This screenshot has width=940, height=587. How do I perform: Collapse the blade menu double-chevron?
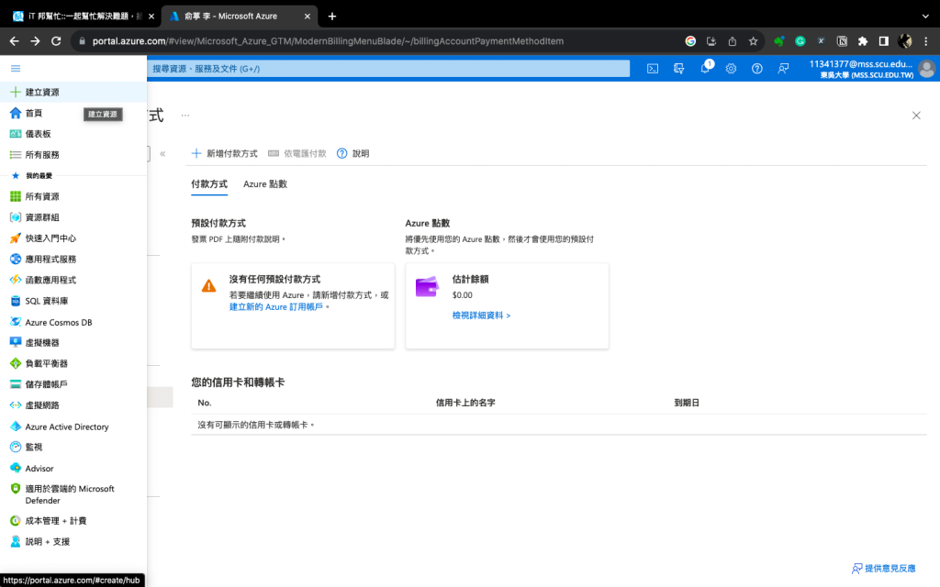pos(162,154)
